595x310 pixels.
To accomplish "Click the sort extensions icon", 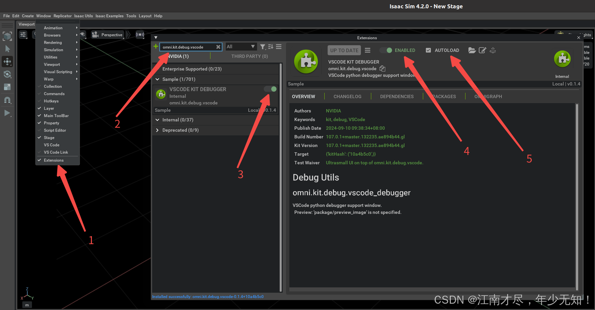I will coord(271,47).
